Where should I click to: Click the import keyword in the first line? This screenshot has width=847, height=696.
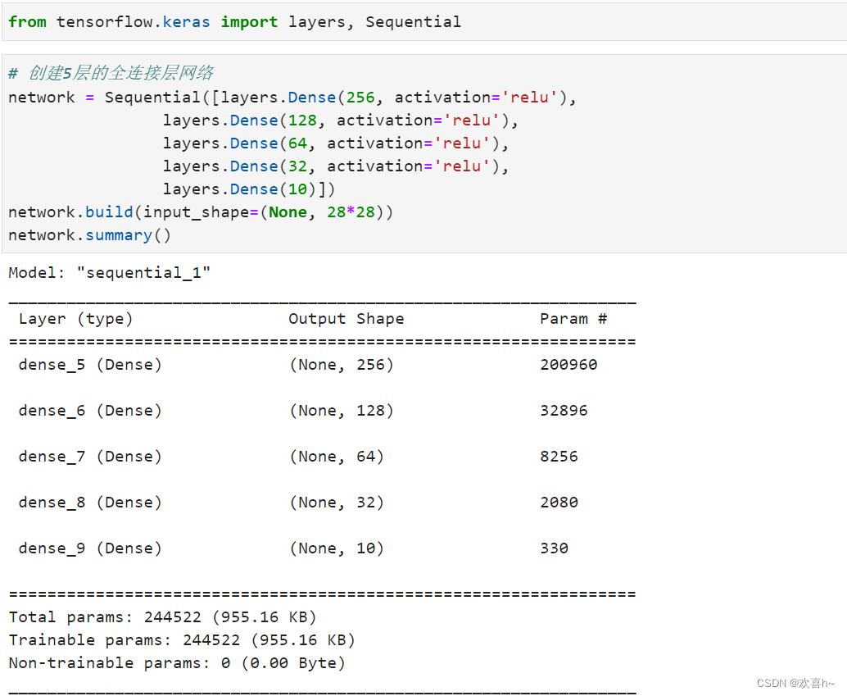pos(248,21)
